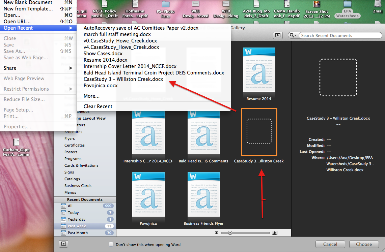Click the show/hide disclosure button at bottom left
The image size is (385, 252).
point(63,244)
